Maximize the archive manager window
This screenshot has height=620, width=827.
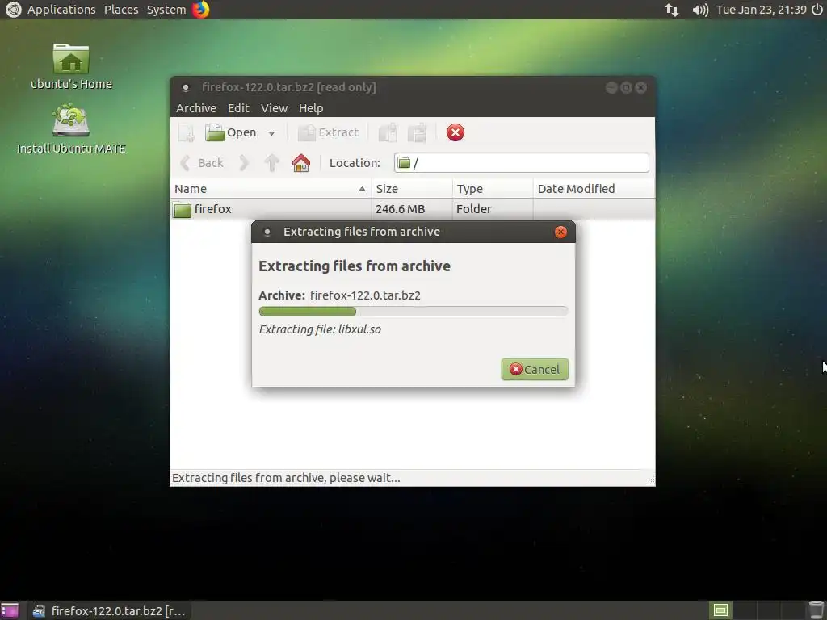coord(626,87)
